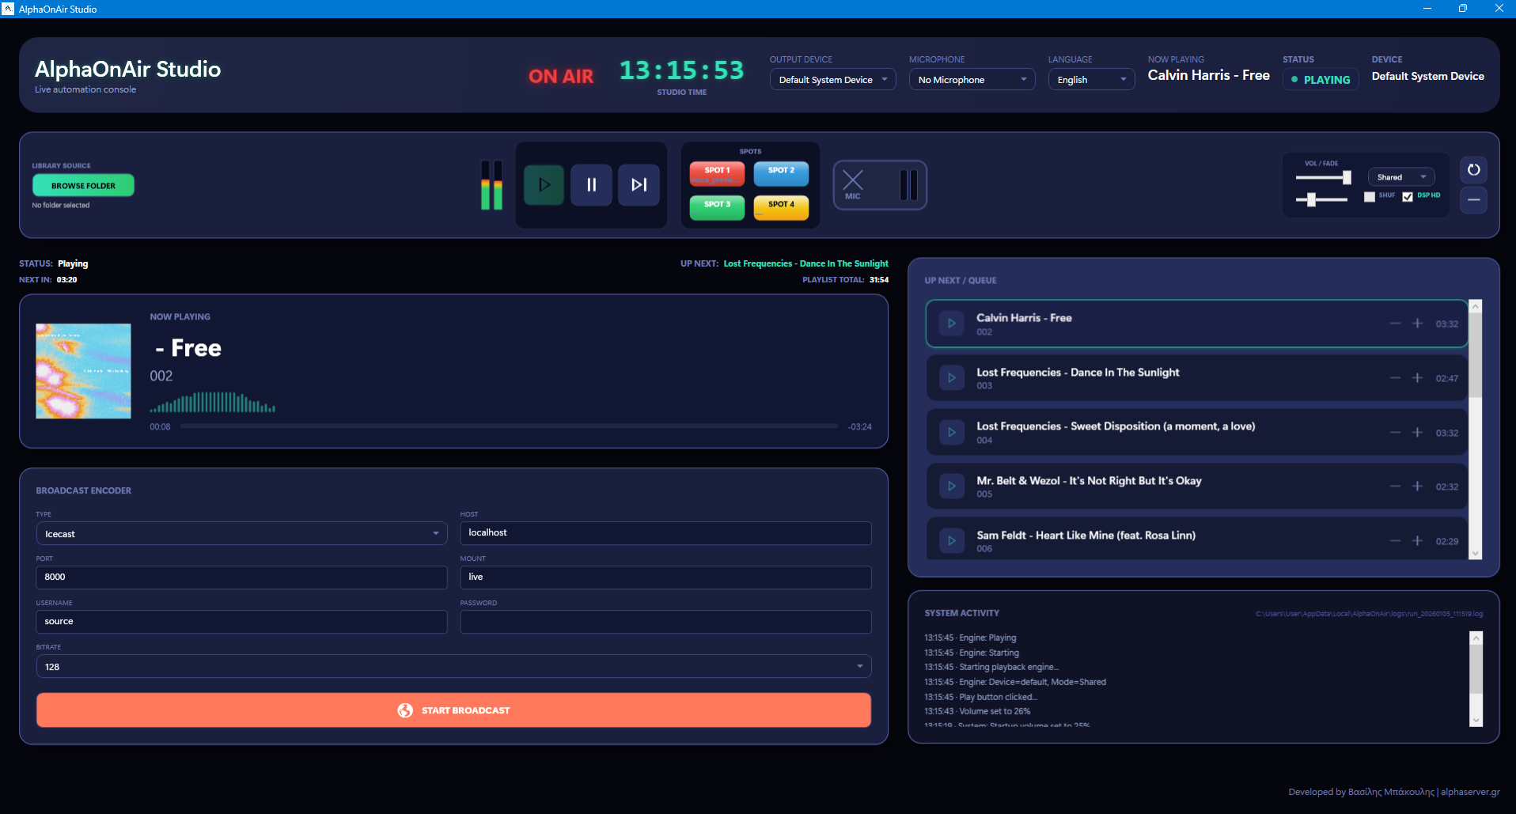Click the VOL/FADE volume slider

click(x=1321, y=178)
